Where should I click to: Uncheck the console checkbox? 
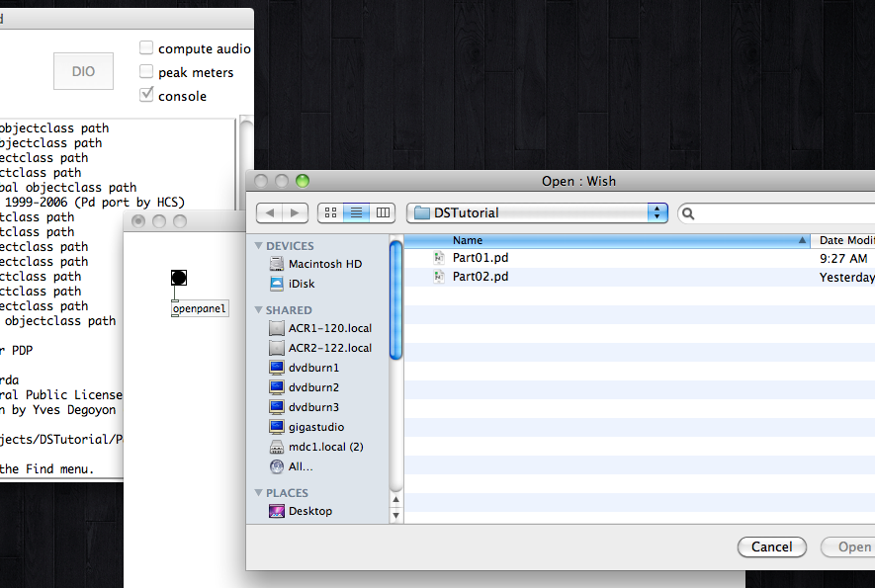146,96
